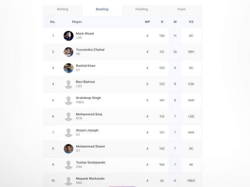Select the Bowling tab
This screenshot has width=250, height=187.
(102, 9)
